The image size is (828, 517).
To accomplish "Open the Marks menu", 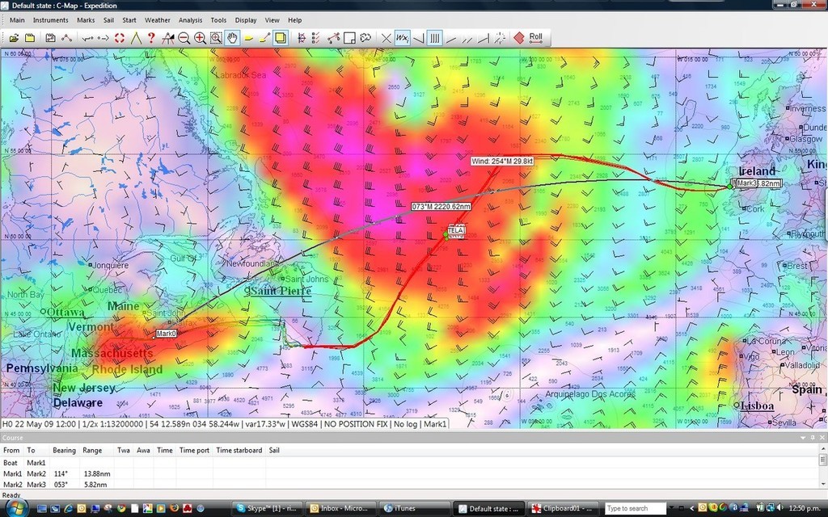I will point(86,20).
